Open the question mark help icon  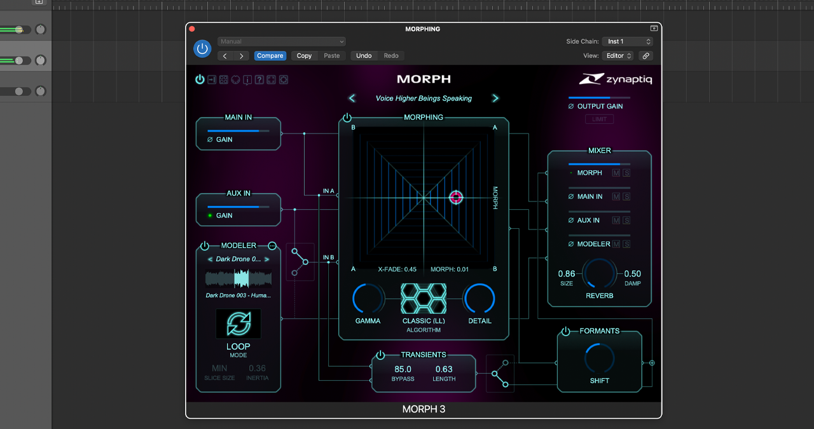(259, 79)
